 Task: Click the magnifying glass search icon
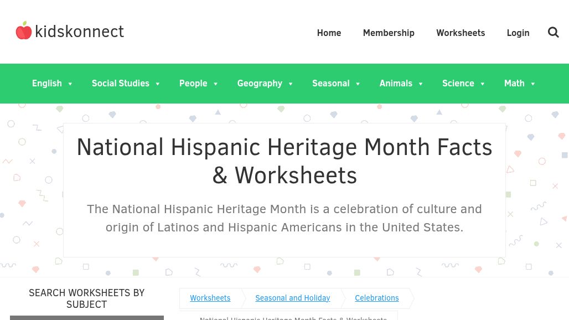click(x=553, y=33)
